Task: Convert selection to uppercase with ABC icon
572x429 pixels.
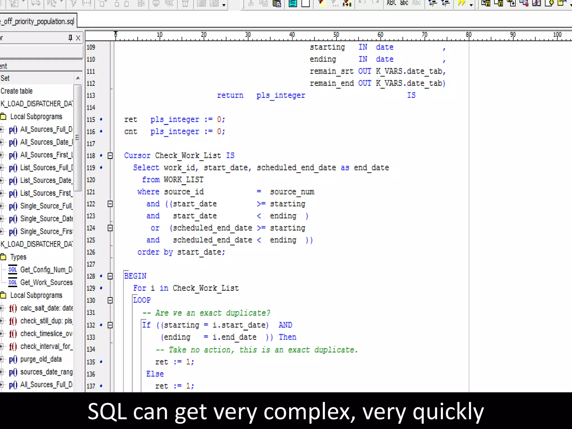Action: (391, 3)
